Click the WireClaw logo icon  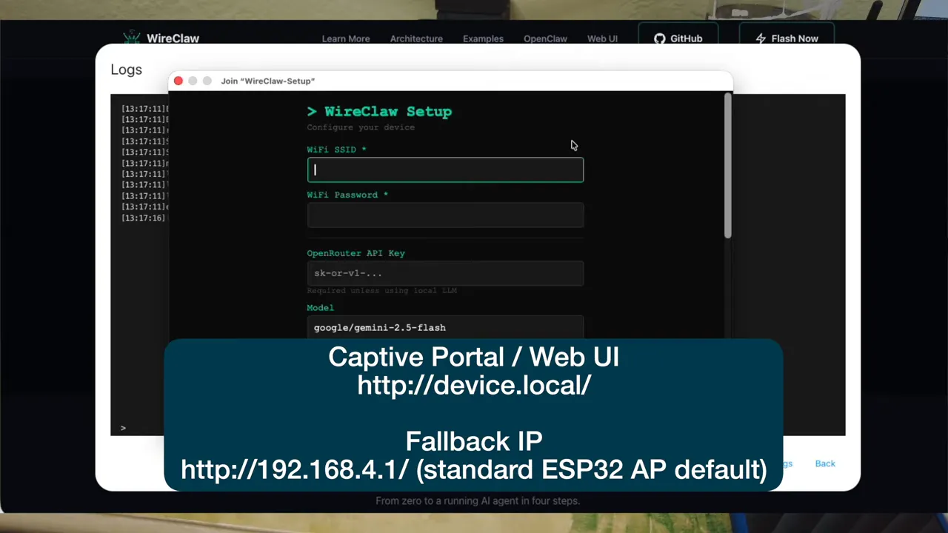[132, 37]
